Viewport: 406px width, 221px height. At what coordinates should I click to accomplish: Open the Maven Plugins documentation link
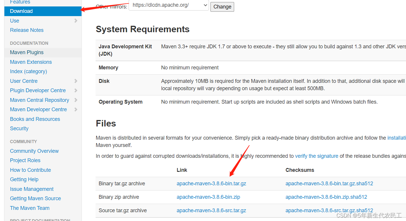[x=27, y=52]
